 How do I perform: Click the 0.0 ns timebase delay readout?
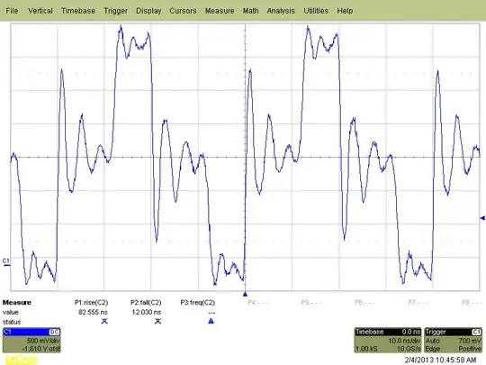[411, 332]
